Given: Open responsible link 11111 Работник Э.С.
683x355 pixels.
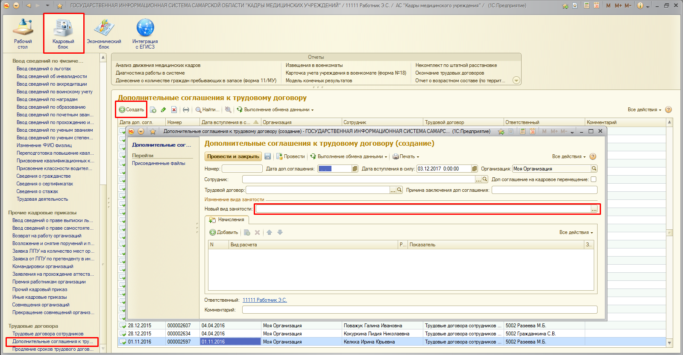Looking at the screenshot, I should 264,300.
